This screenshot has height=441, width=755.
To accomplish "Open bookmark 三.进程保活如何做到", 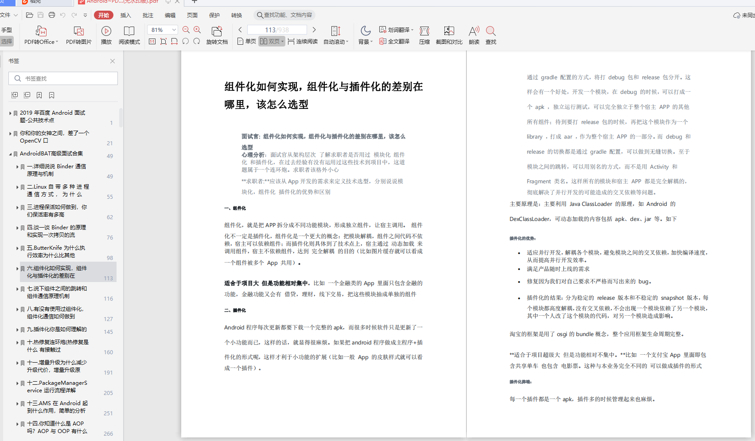I will click(57, 211).
